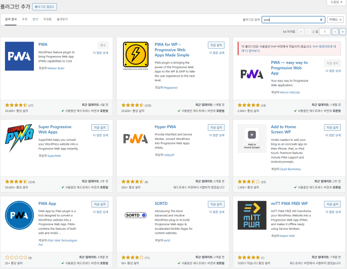Open the miTT PWA FREE WP title
Image resolution: width=347 pixels, height=269 pixels.
(289, 204)
